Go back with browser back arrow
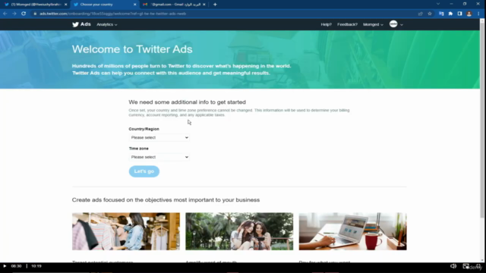 [5, 14]
